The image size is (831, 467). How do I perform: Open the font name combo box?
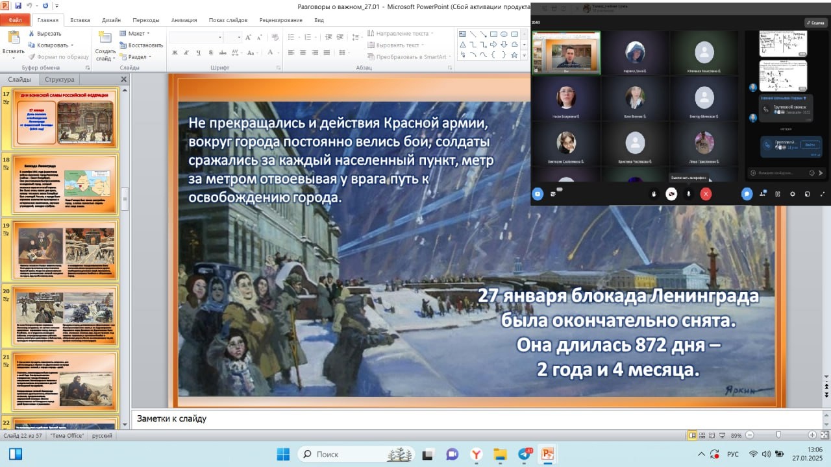pos(197,38)
